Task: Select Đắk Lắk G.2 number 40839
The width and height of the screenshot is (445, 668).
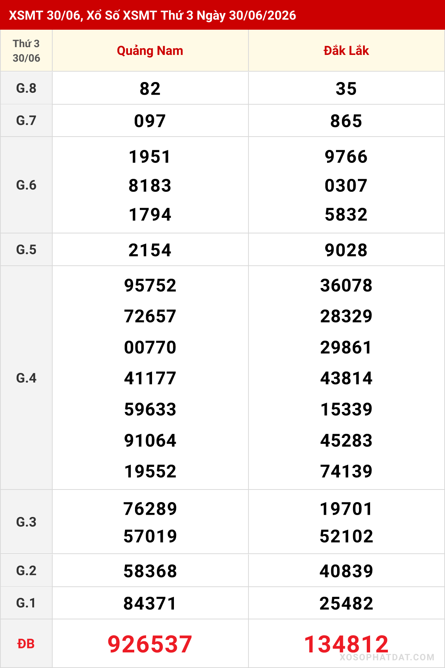Action: click(346, 571)
